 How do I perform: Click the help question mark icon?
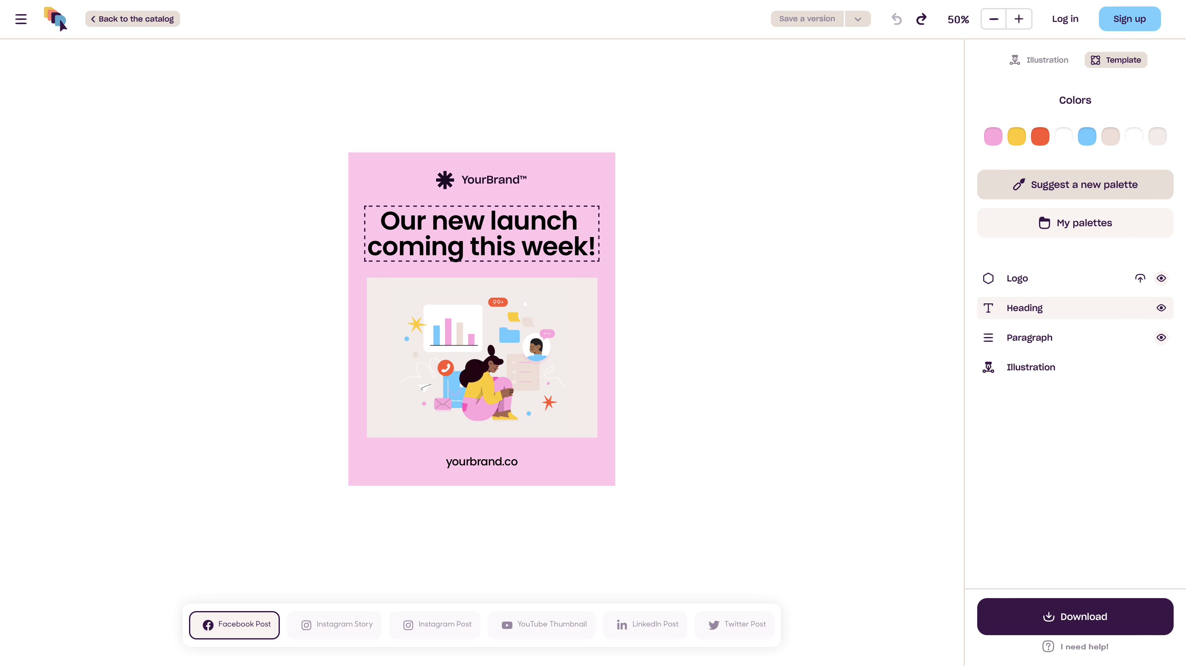pyautogui.click(x=1048, y=646)
